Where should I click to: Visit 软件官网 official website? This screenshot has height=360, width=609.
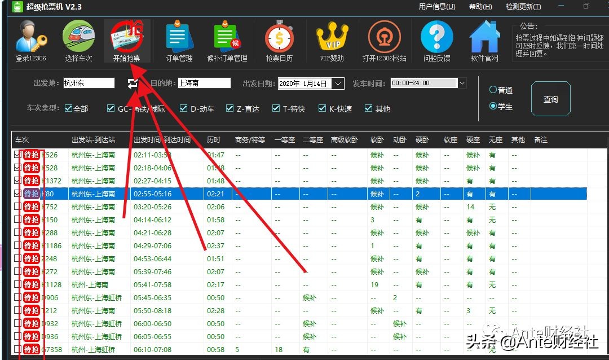point(485,39)
